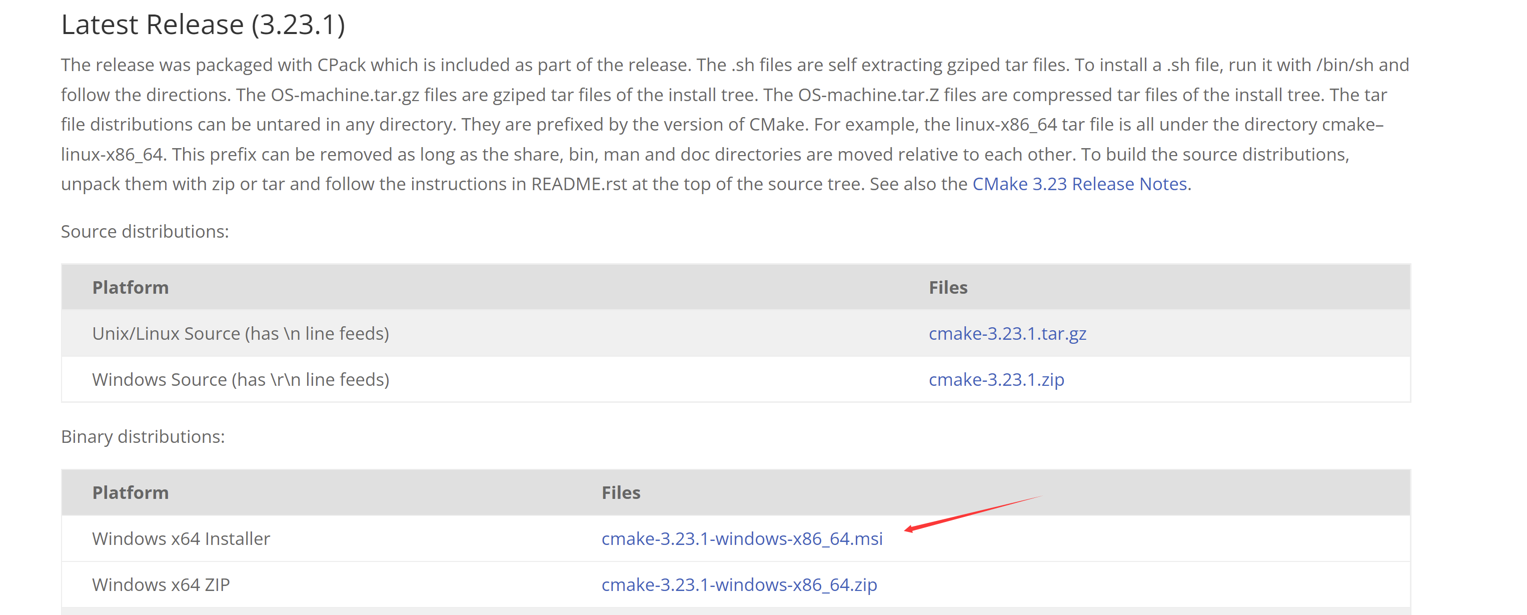This screenshot has height=615, width=1527.
Task: Select the Windows x64 Installer platform cell
Action: [181, 538]
